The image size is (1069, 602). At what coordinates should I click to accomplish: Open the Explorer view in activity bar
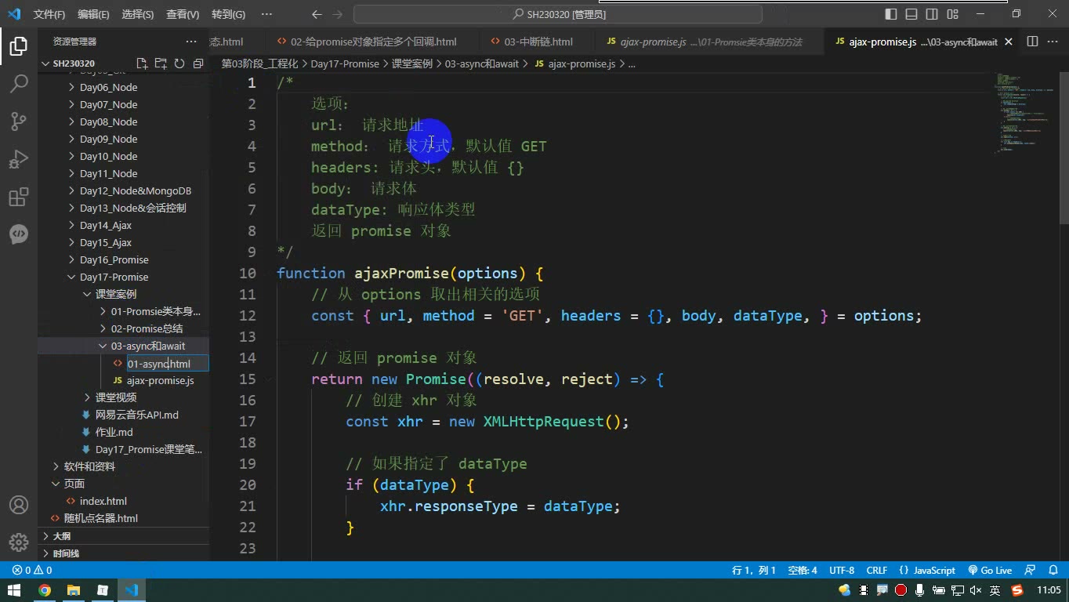[19, 46]
